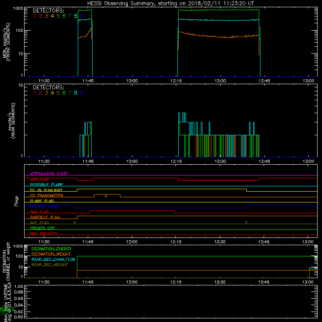Click the 11:30 time tick under the Flags panel

tap(44, 242)
